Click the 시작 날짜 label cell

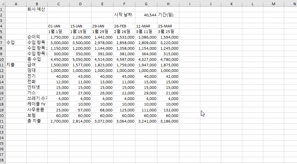pos(124,15)
